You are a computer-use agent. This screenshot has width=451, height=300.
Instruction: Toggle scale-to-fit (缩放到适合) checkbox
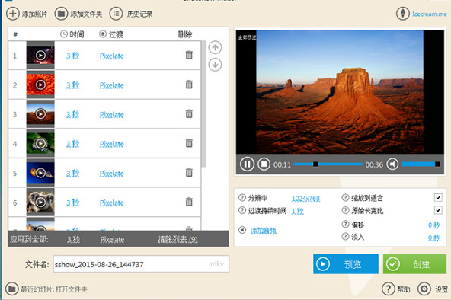[x=438, y=197]
